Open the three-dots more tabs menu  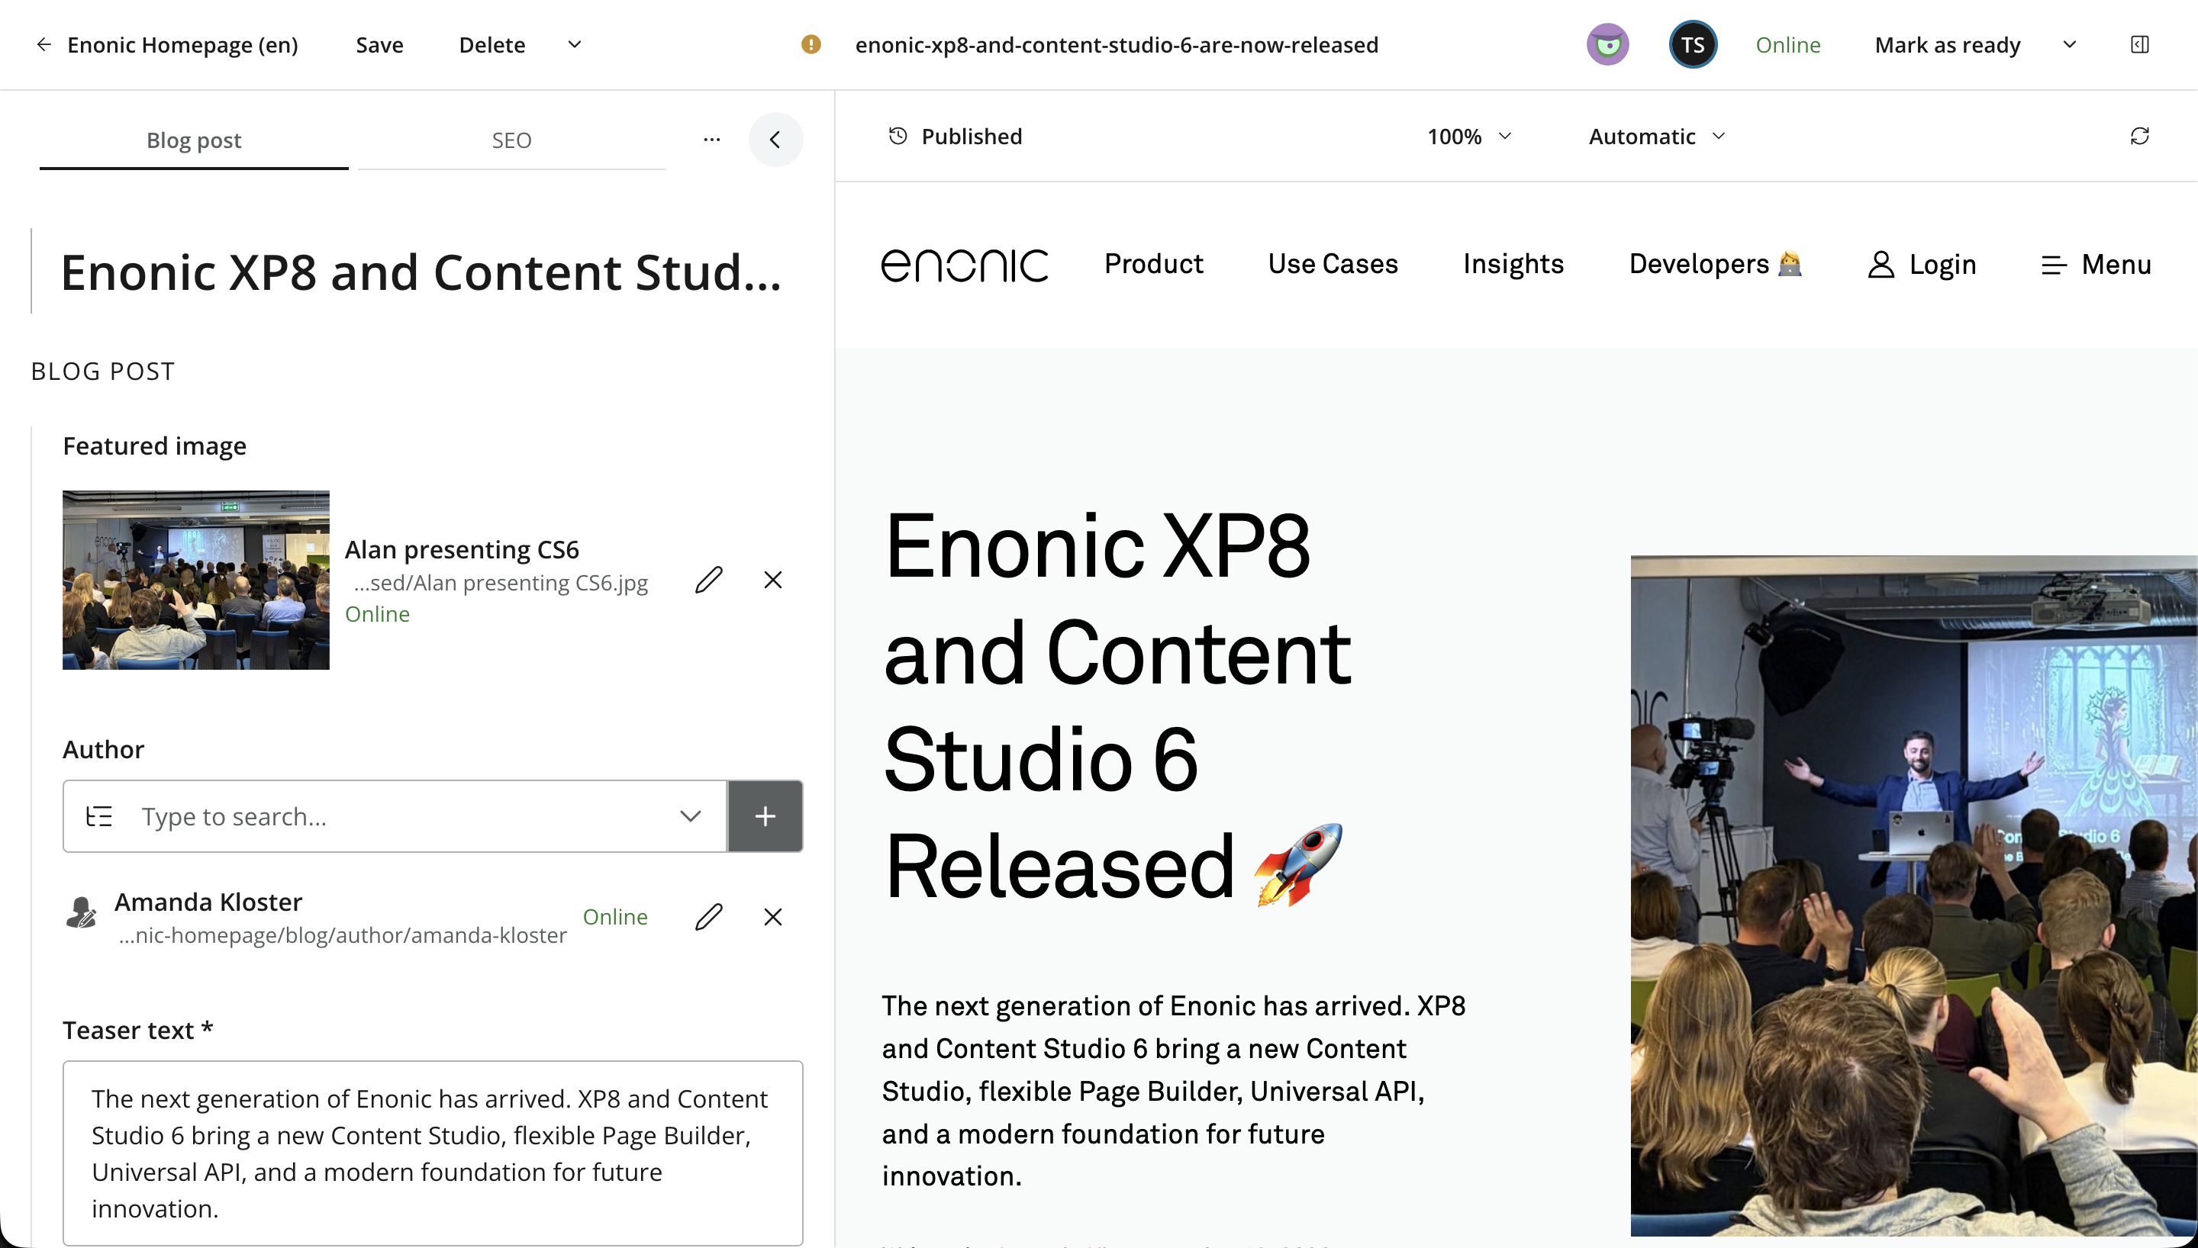(x=711, y=139)
